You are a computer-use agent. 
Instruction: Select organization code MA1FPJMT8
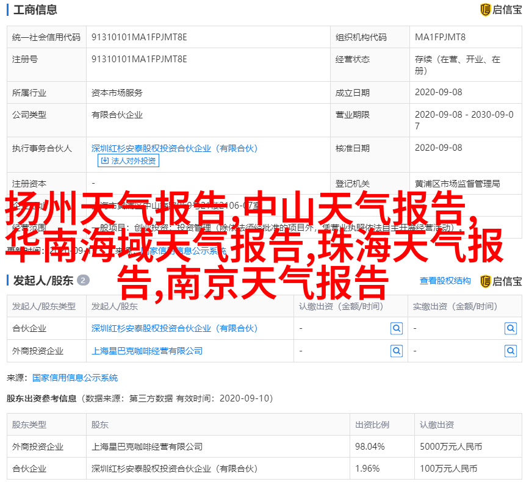(440, 37)
